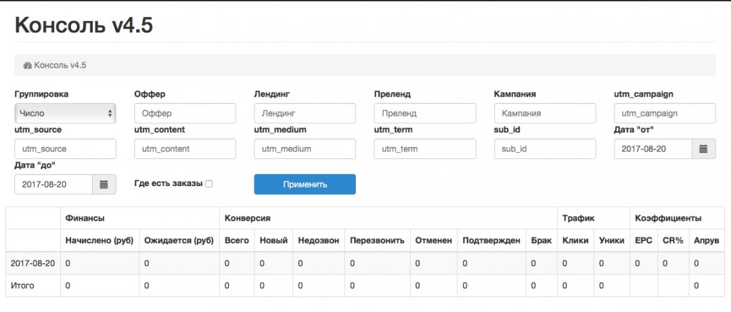Image resolution: width=731 pixels, height=312 pixels.
Task: Click the Дата "от" date field
Action: click(652, 149)
